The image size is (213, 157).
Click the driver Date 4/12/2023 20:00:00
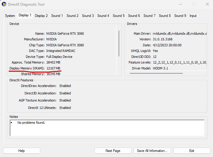pyautogui.click(x=167, y=45)
